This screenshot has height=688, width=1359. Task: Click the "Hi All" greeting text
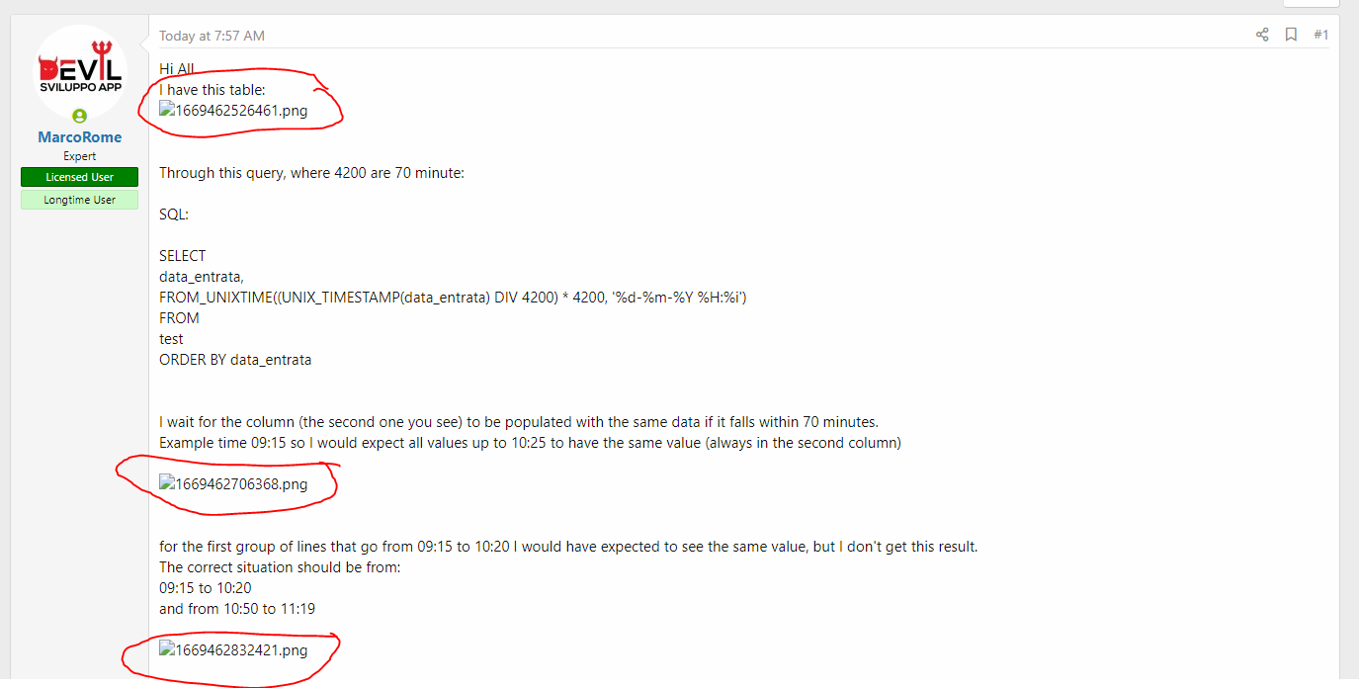(178, 69)
